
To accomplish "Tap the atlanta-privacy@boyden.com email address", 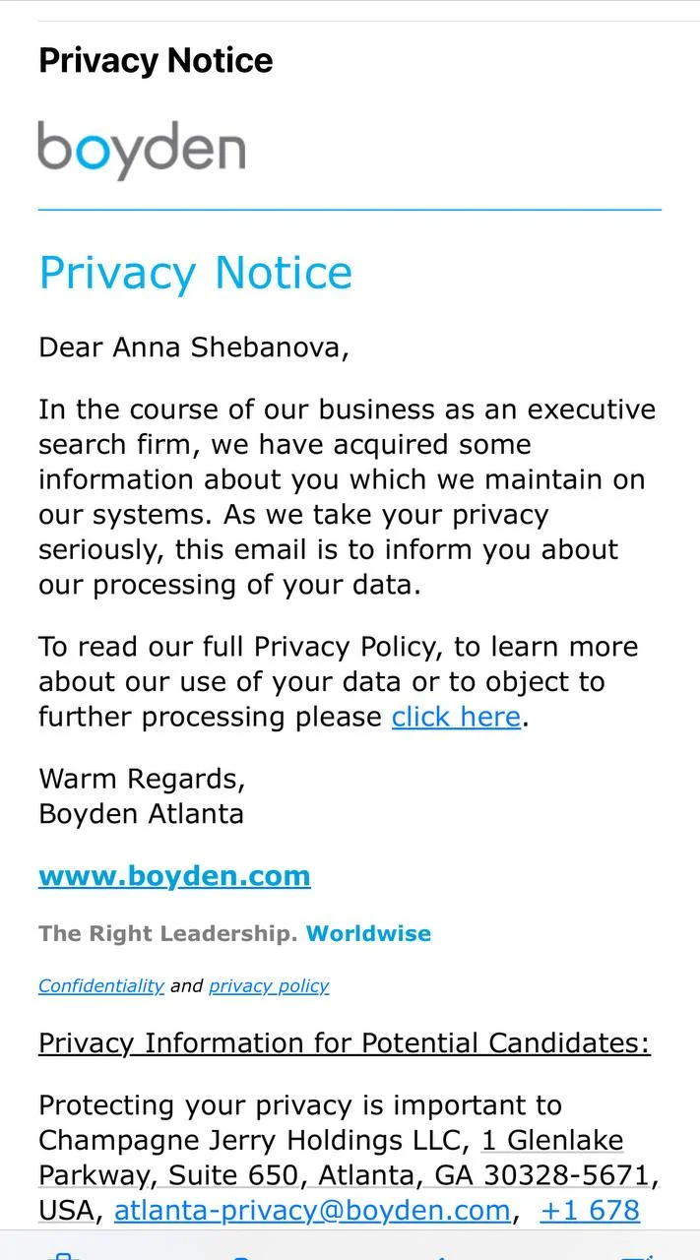I will click(312, 1210).
